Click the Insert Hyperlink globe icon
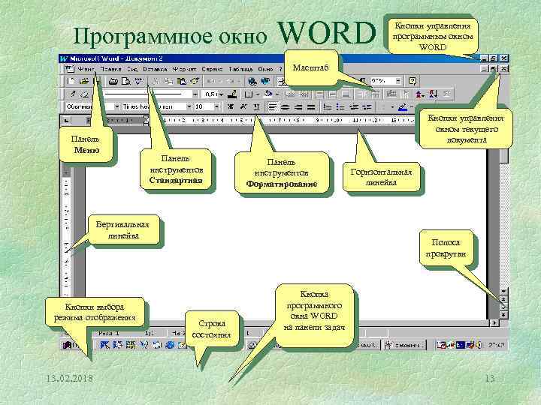Screen dimensions: 541x405 click(252, 81)
